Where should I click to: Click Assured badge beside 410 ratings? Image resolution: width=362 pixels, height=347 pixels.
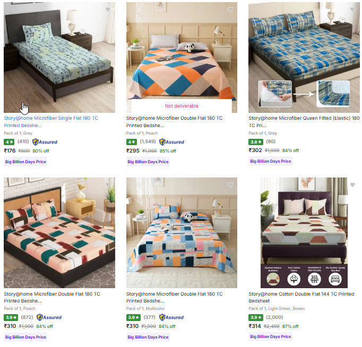45,142
